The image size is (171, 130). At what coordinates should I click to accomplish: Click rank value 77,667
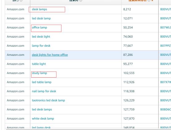128,46
